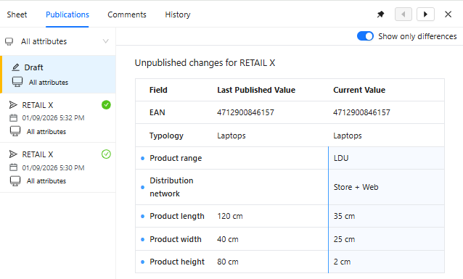The height and width of the screenshot is (279, 463).
Task: Click calendar icon next to 5:30 PM date
Action: [14, 167]
